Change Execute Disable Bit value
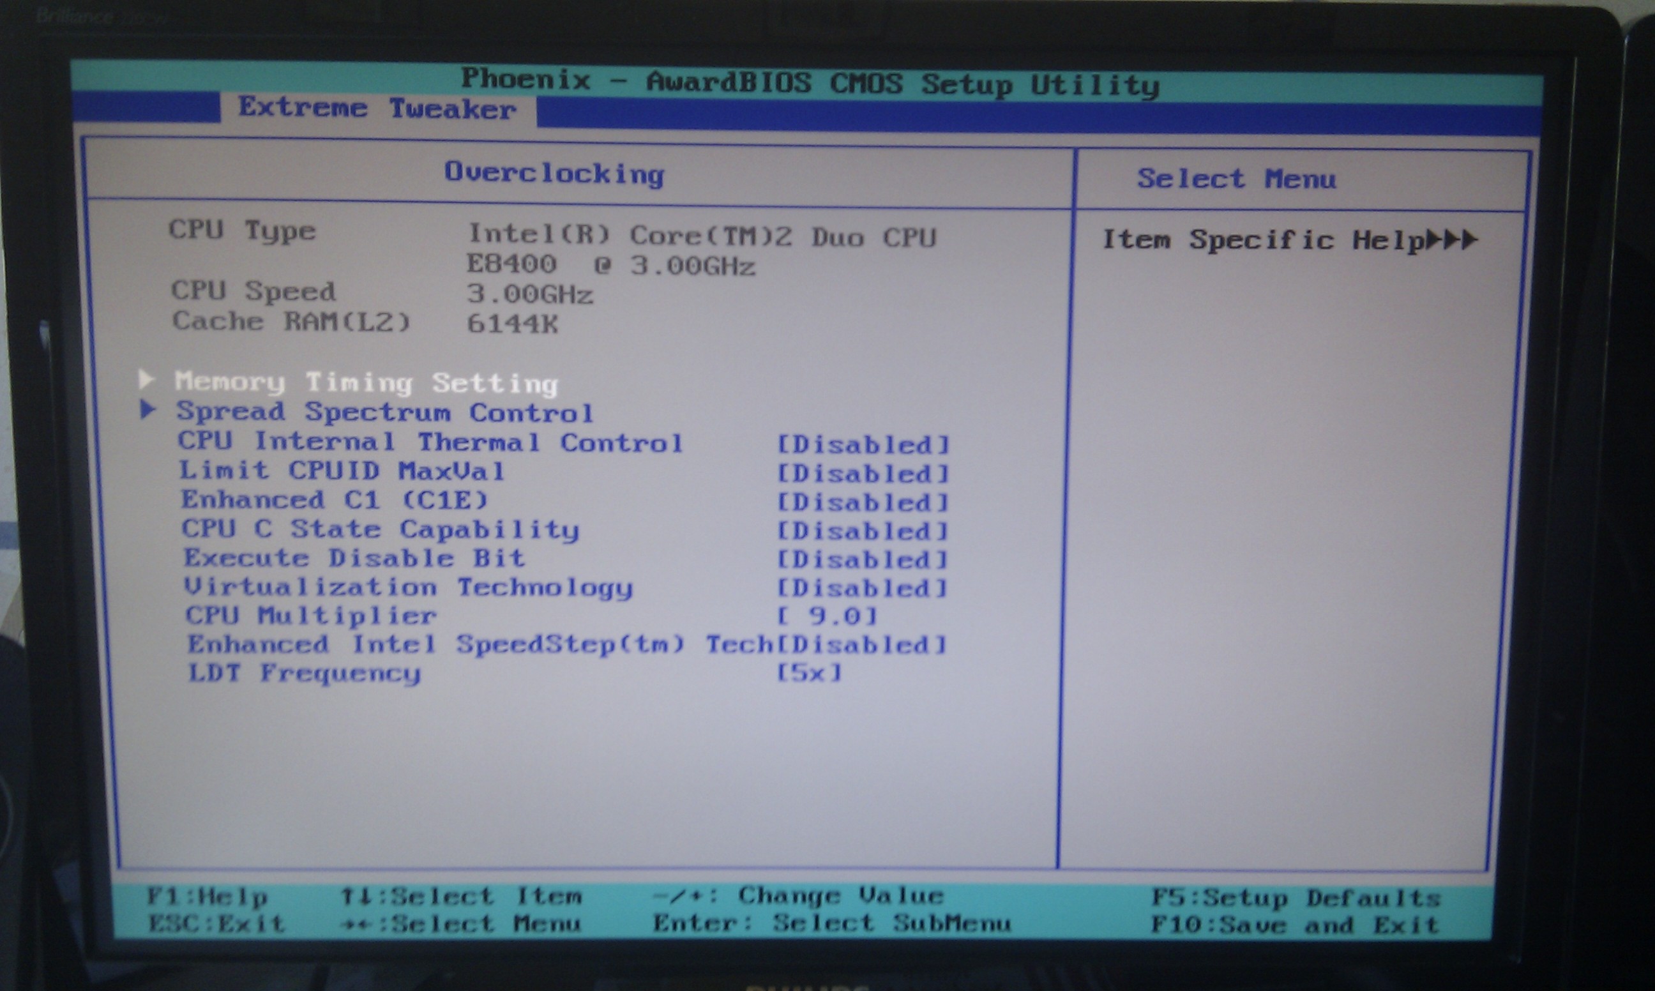Screen dimensions: 1655x991 point(863,560)
